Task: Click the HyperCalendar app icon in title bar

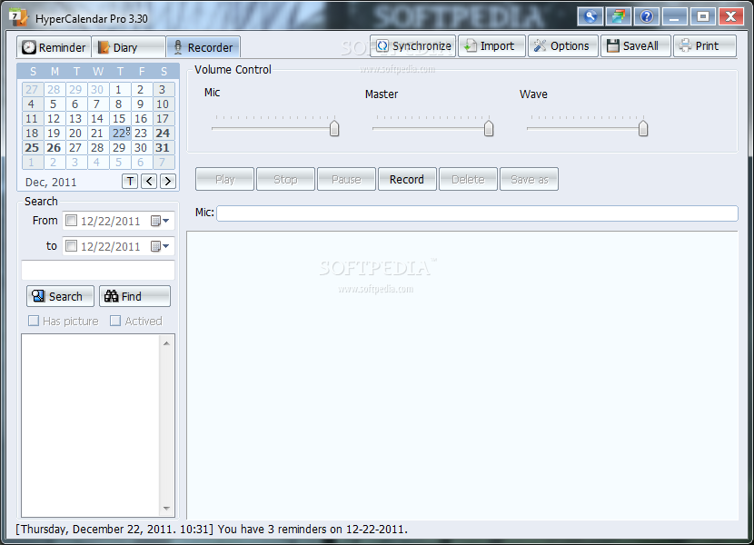Action: pos(19,17)
